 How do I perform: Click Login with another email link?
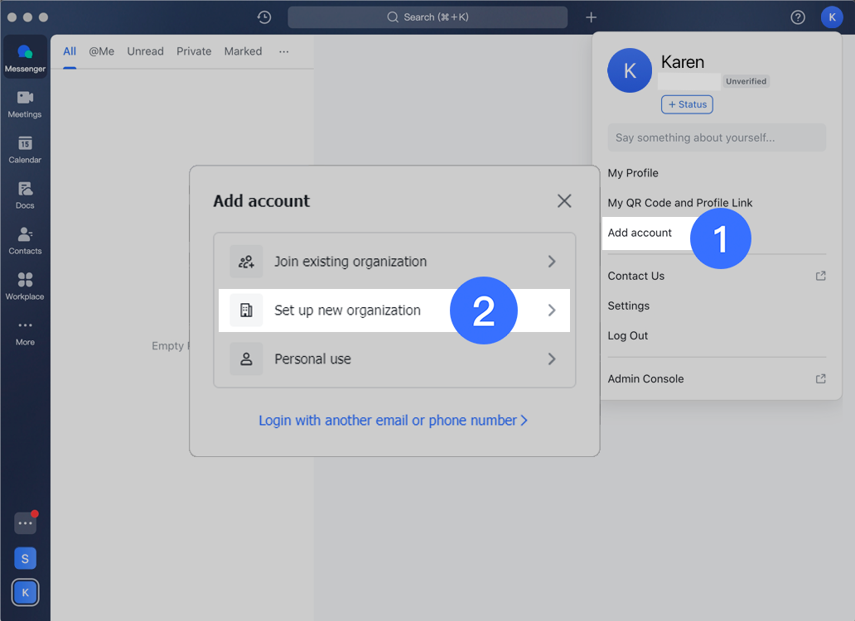pyautogui.click(x=393, y=421)
